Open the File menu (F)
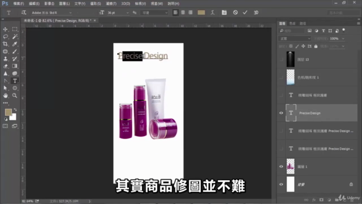 (19, 4)
